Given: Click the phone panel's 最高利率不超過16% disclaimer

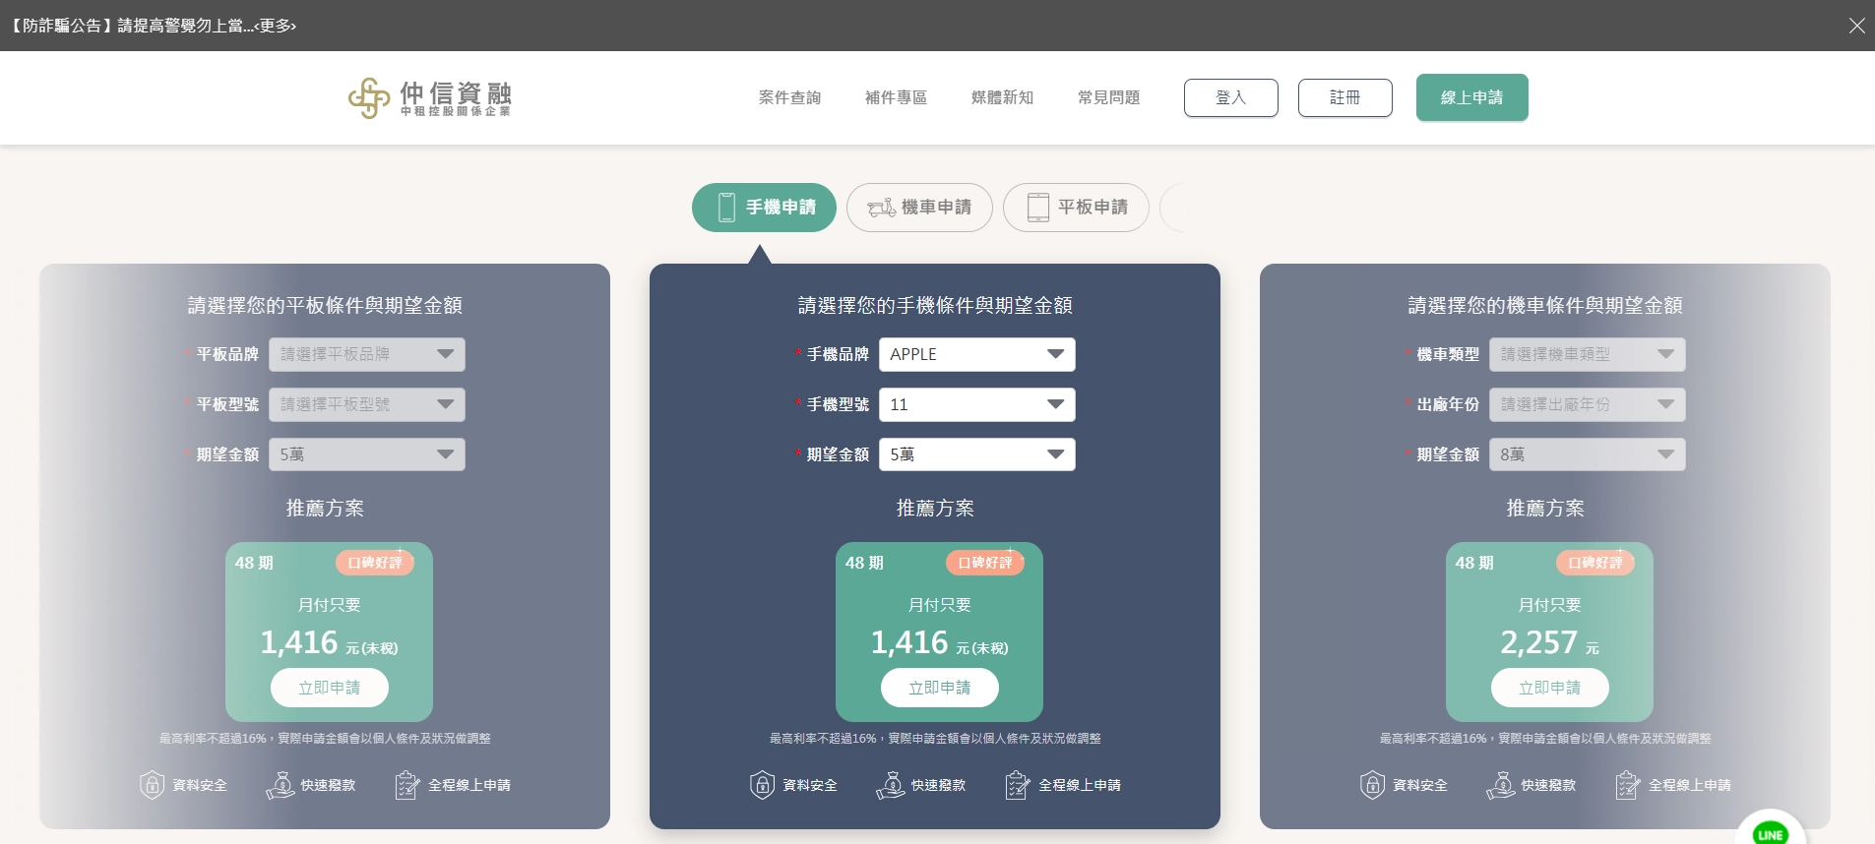Looking at the screenshot, I should (935, 738).
